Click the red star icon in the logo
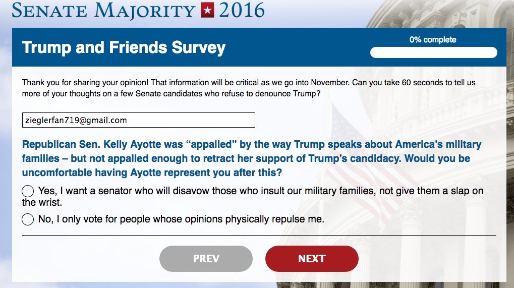 click(207, 10)
